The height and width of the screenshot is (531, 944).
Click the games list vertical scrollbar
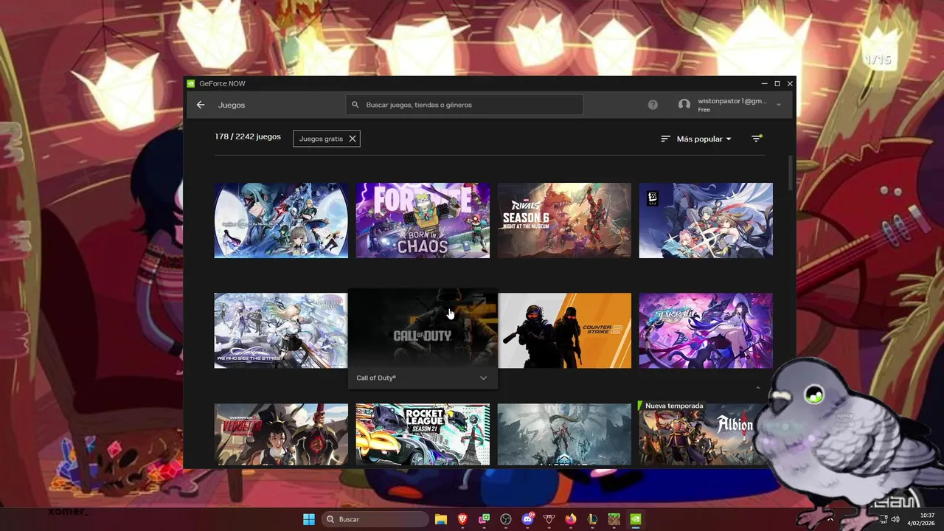pos(791,172)
